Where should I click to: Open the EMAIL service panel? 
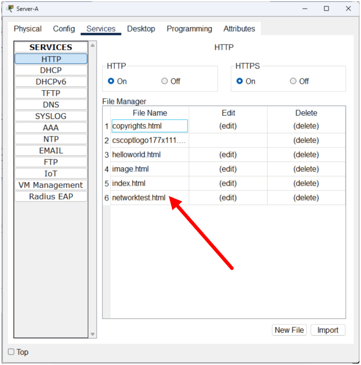click(51, 151)
